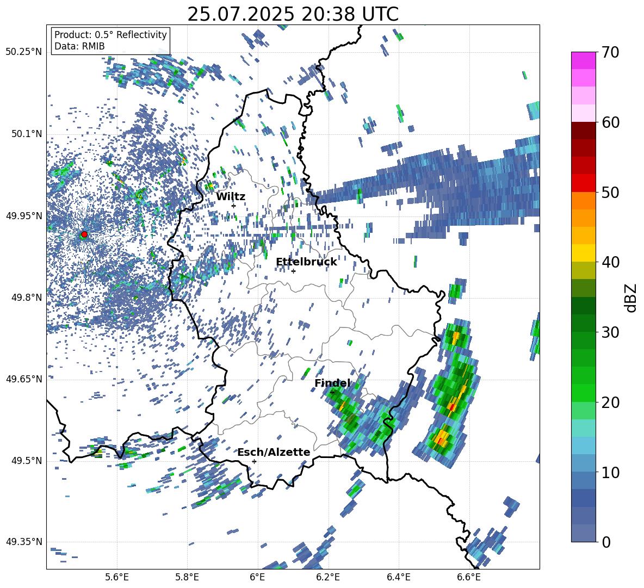Click the dark maroon colorbar segment below 60
Image resolution: width=644 pixels, height=588 pixels.
coord(583,131)
